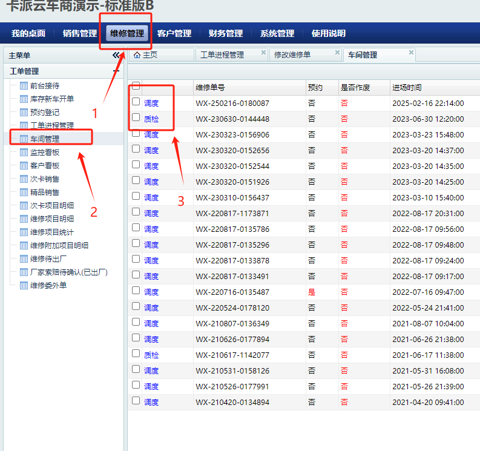480x451 pixels.
Task: Switch to the 工单进程管理 tab
Action: [222, 55]
